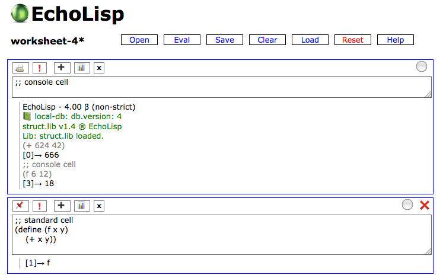Save the worksheet with the Save button

pos(225,40)
